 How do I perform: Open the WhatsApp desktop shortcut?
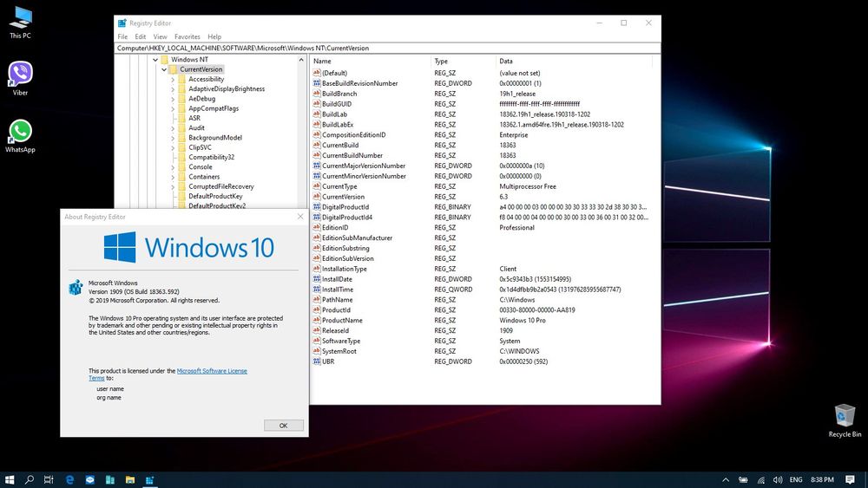click(20, 136)
